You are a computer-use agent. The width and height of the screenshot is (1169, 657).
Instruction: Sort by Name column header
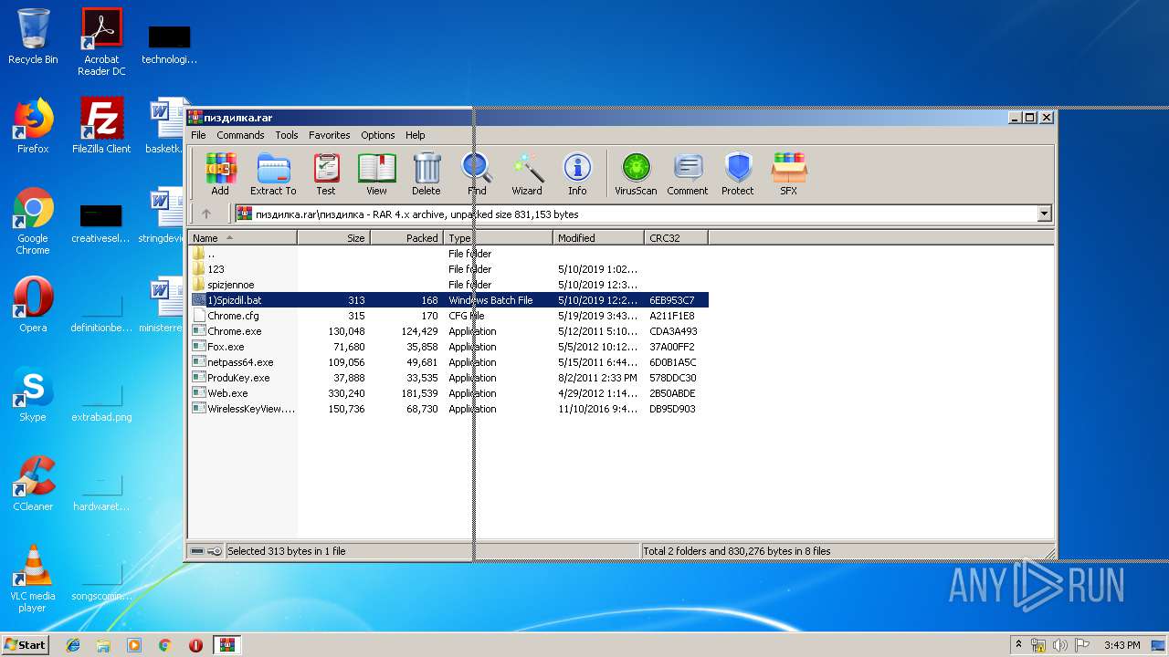243,237
